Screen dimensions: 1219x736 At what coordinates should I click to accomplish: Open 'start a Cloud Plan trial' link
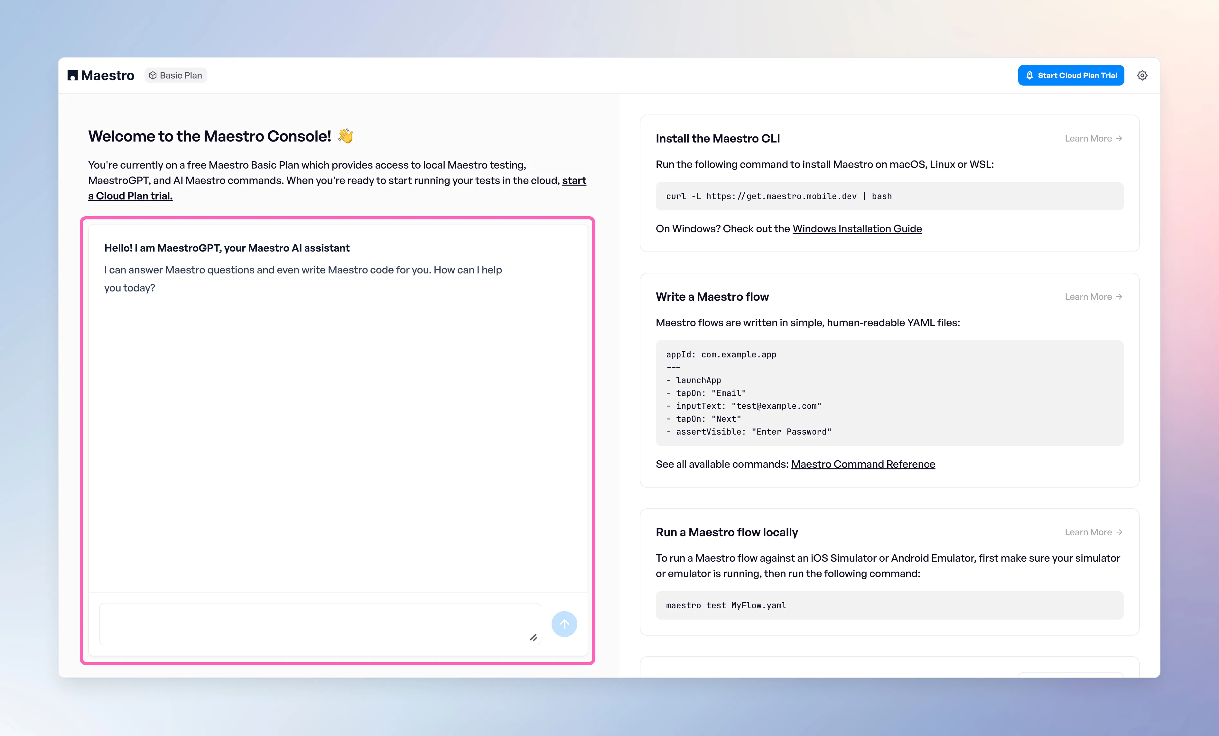pyautogui.click(x=130, y=196)
